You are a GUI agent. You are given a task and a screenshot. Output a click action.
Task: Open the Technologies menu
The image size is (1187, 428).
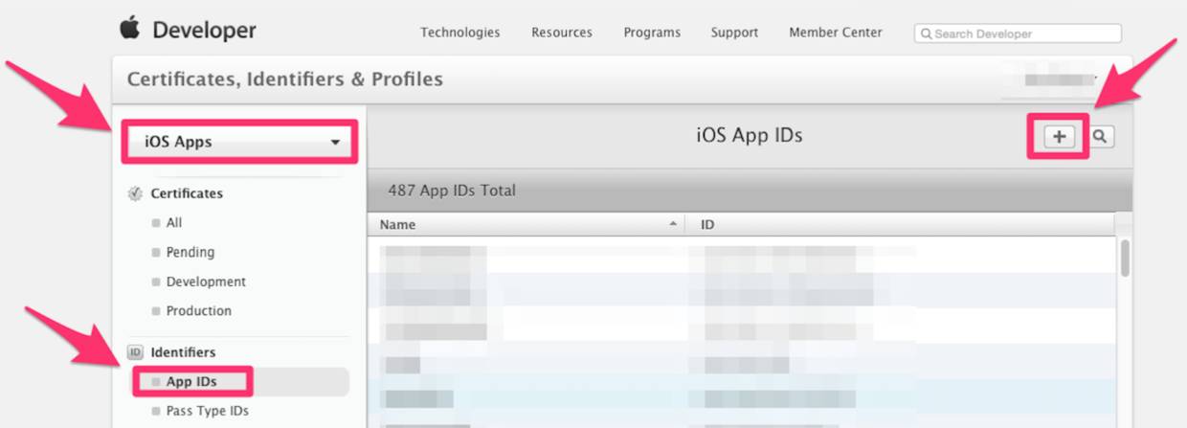tap(460, 33)
